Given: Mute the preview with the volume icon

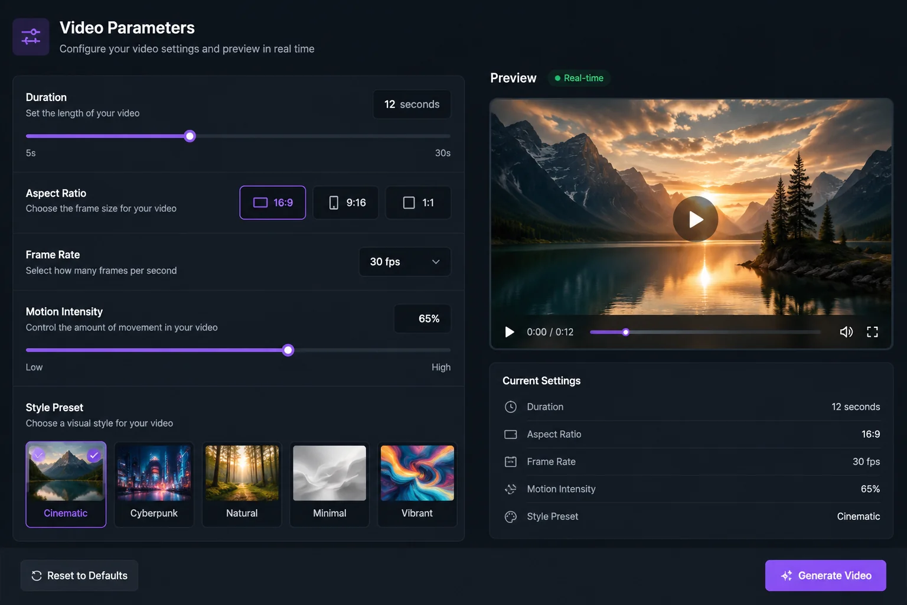Looking at the screenshot, I should 846,332.
